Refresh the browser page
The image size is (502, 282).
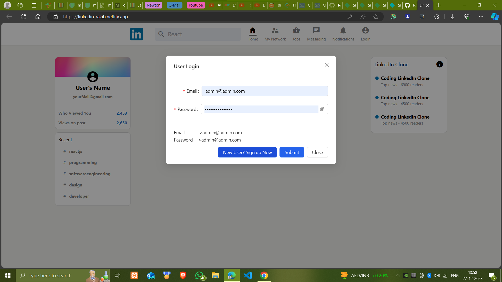pos(24,17)
